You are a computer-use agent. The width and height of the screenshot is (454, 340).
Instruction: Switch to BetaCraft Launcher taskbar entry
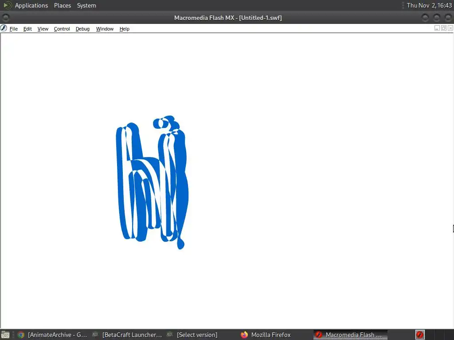127,335
